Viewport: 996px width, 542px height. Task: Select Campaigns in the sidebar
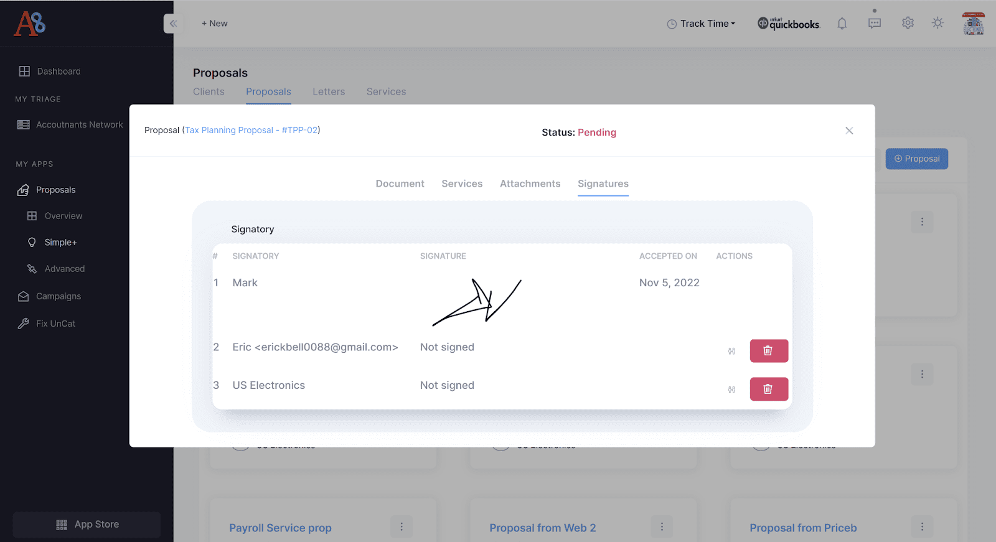pyautogui.click(x=59, y=296)
